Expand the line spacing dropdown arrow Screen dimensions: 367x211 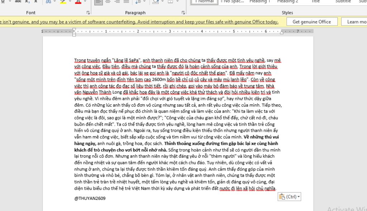click(x=144, y=1)
